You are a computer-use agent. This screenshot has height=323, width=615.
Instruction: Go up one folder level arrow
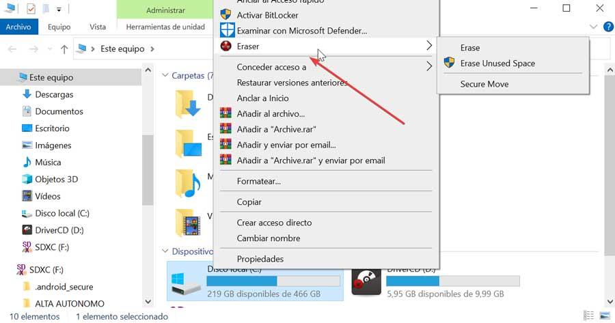click(64, 49)
